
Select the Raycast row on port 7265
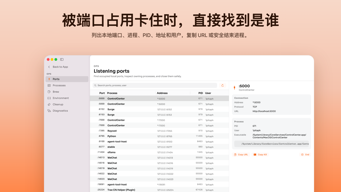coord(159,131)
